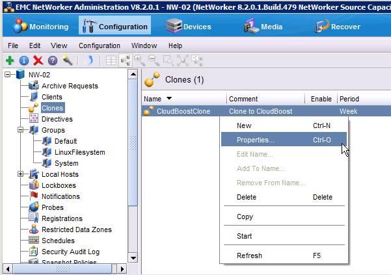Open the Window menu

pyautogui.click(x=144, y=46)
